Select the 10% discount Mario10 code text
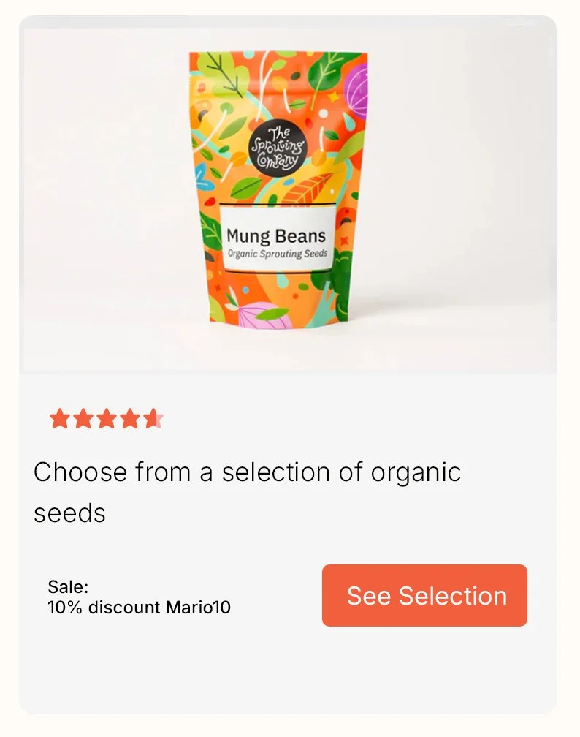 coord(139,608)
